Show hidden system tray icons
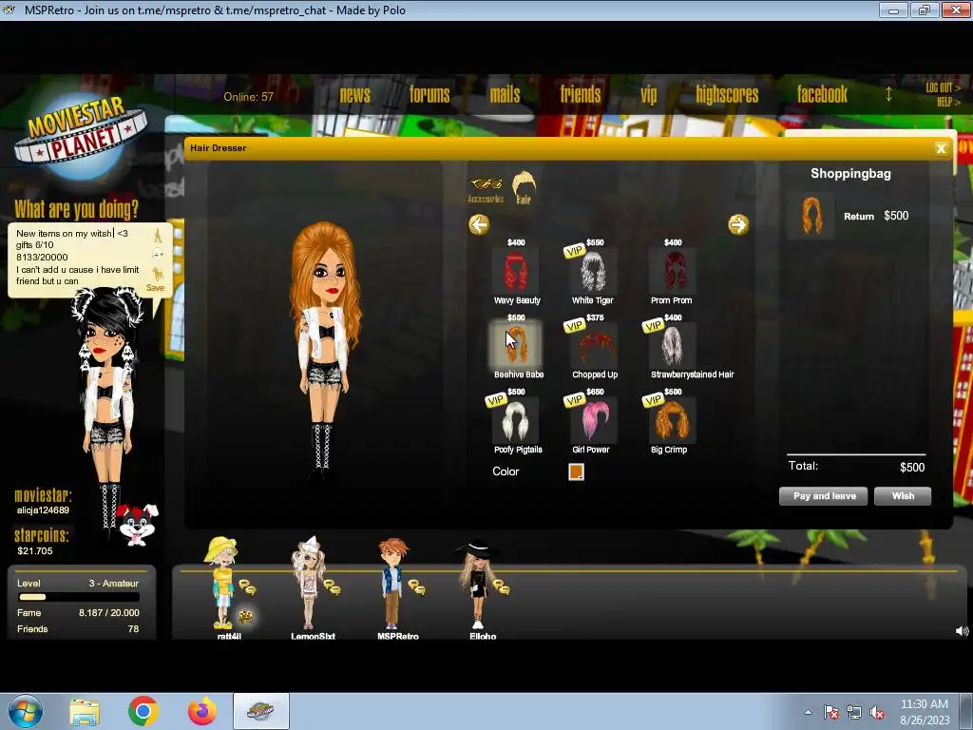This screenshot has width=973, height=730. tap(808, 712)
